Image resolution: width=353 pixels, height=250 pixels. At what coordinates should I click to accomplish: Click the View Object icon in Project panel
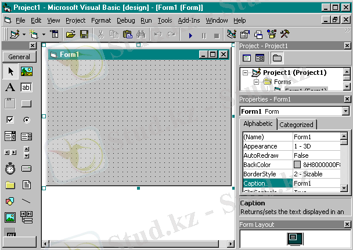pos(260,58)
